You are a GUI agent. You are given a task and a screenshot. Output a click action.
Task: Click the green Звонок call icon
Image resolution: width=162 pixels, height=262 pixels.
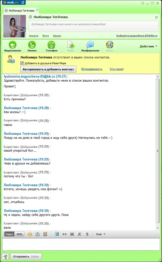point(32,45)
